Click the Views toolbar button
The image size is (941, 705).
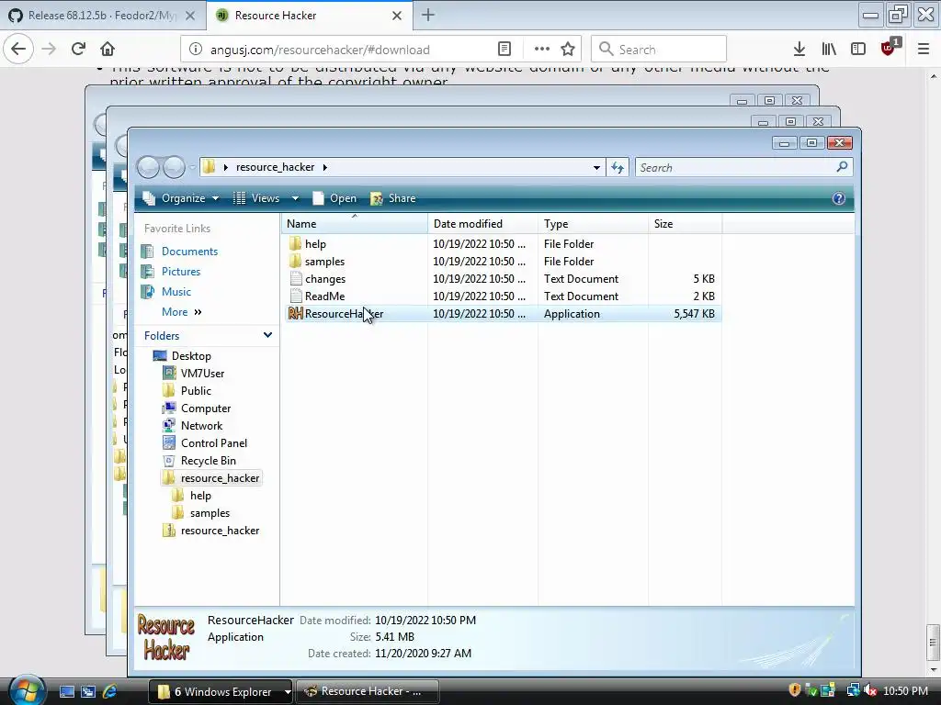click(x=256, y=198)
